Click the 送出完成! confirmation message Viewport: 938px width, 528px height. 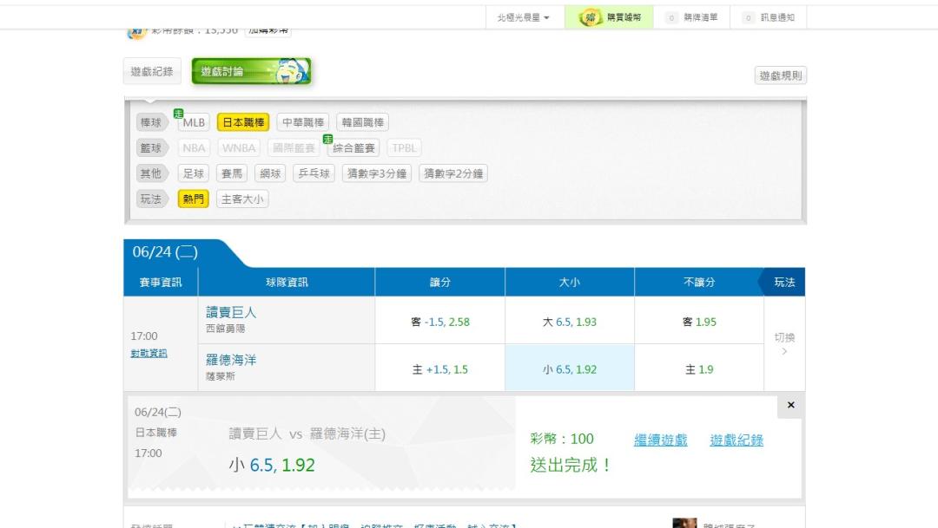pyautogui.click(x=571, y=466)
